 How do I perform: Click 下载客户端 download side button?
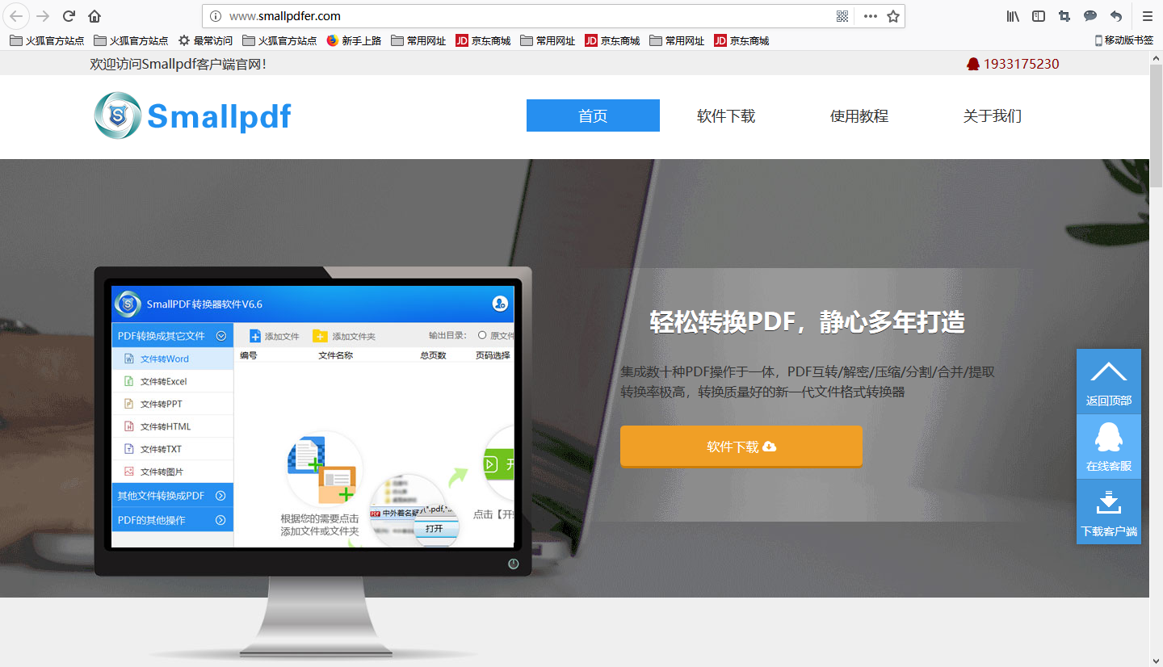tap(1109, 512)
